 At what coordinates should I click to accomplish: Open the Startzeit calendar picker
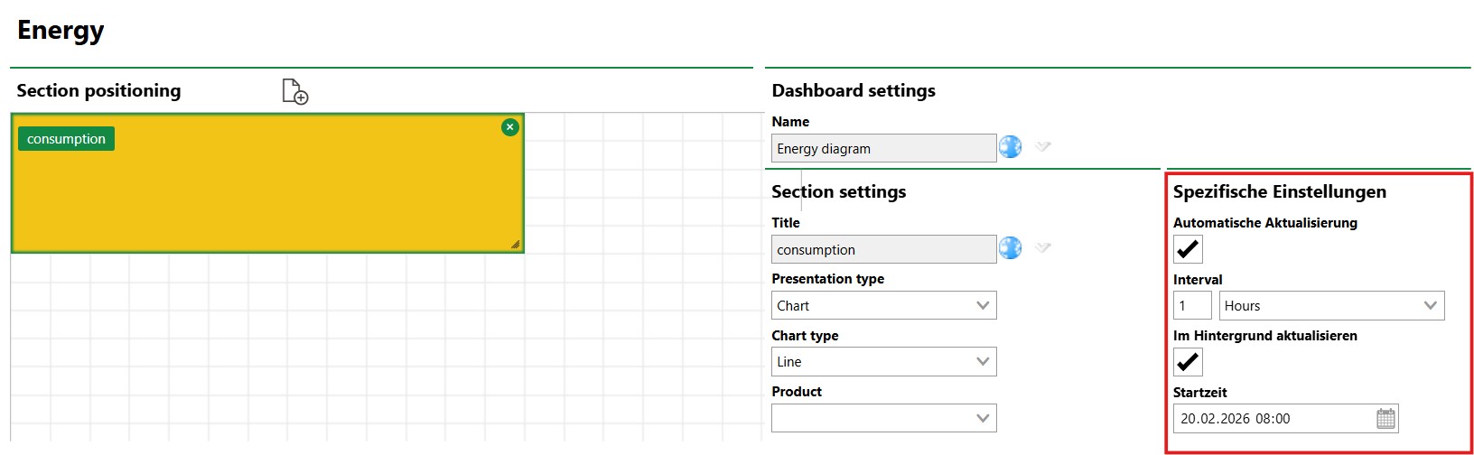(x=1386, y=418)
